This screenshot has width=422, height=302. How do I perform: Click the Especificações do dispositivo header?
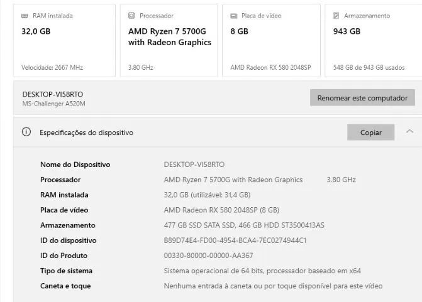(218, 132)
